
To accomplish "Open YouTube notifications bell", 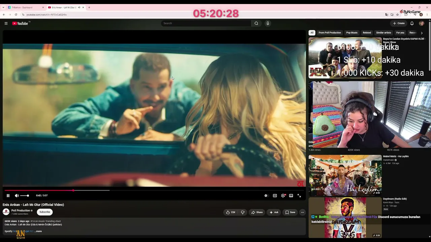I will click(x=412, y=23).
